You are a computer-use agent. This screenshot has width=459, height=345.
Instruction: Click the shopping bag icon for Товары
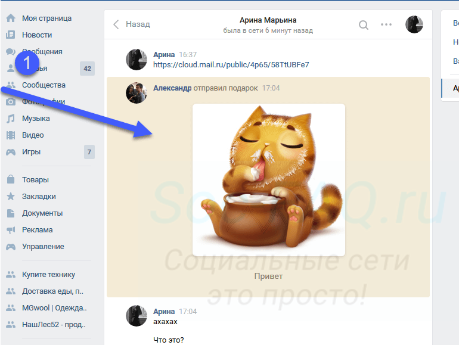click(10, 180)
